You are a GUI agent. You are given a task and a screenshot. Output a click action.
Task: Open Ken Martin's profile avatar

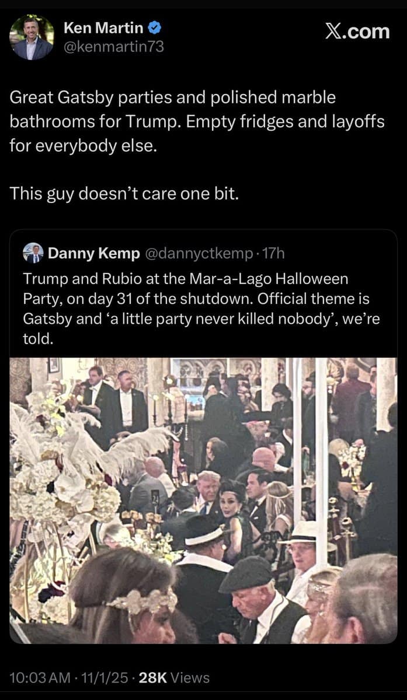click(31, 36)
